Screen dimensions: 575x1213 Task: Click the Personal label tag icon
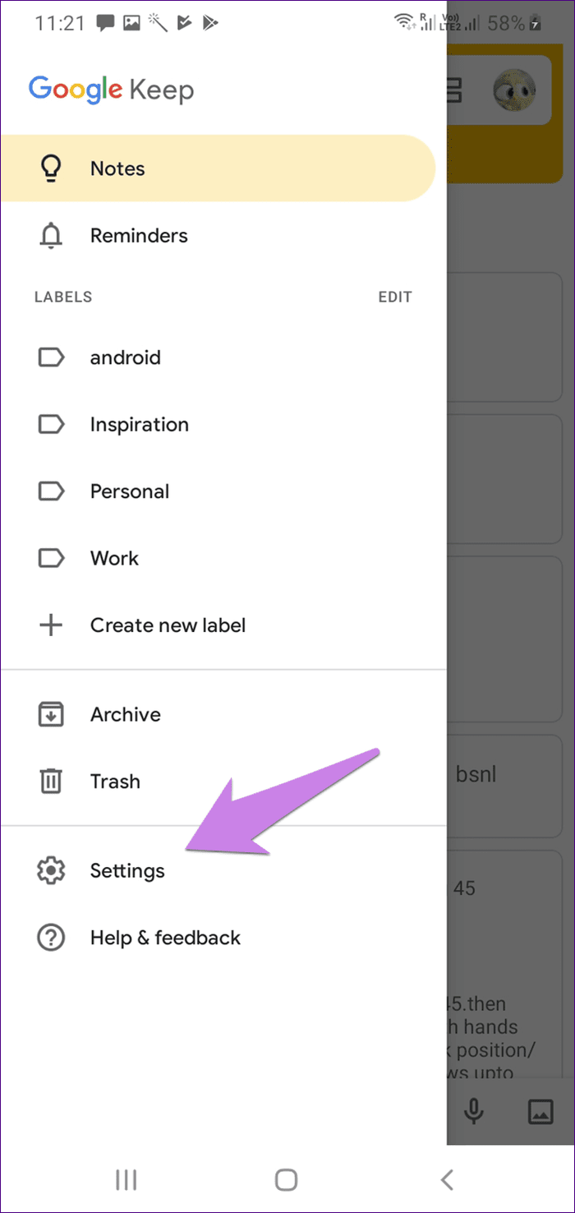coord(51,491)
